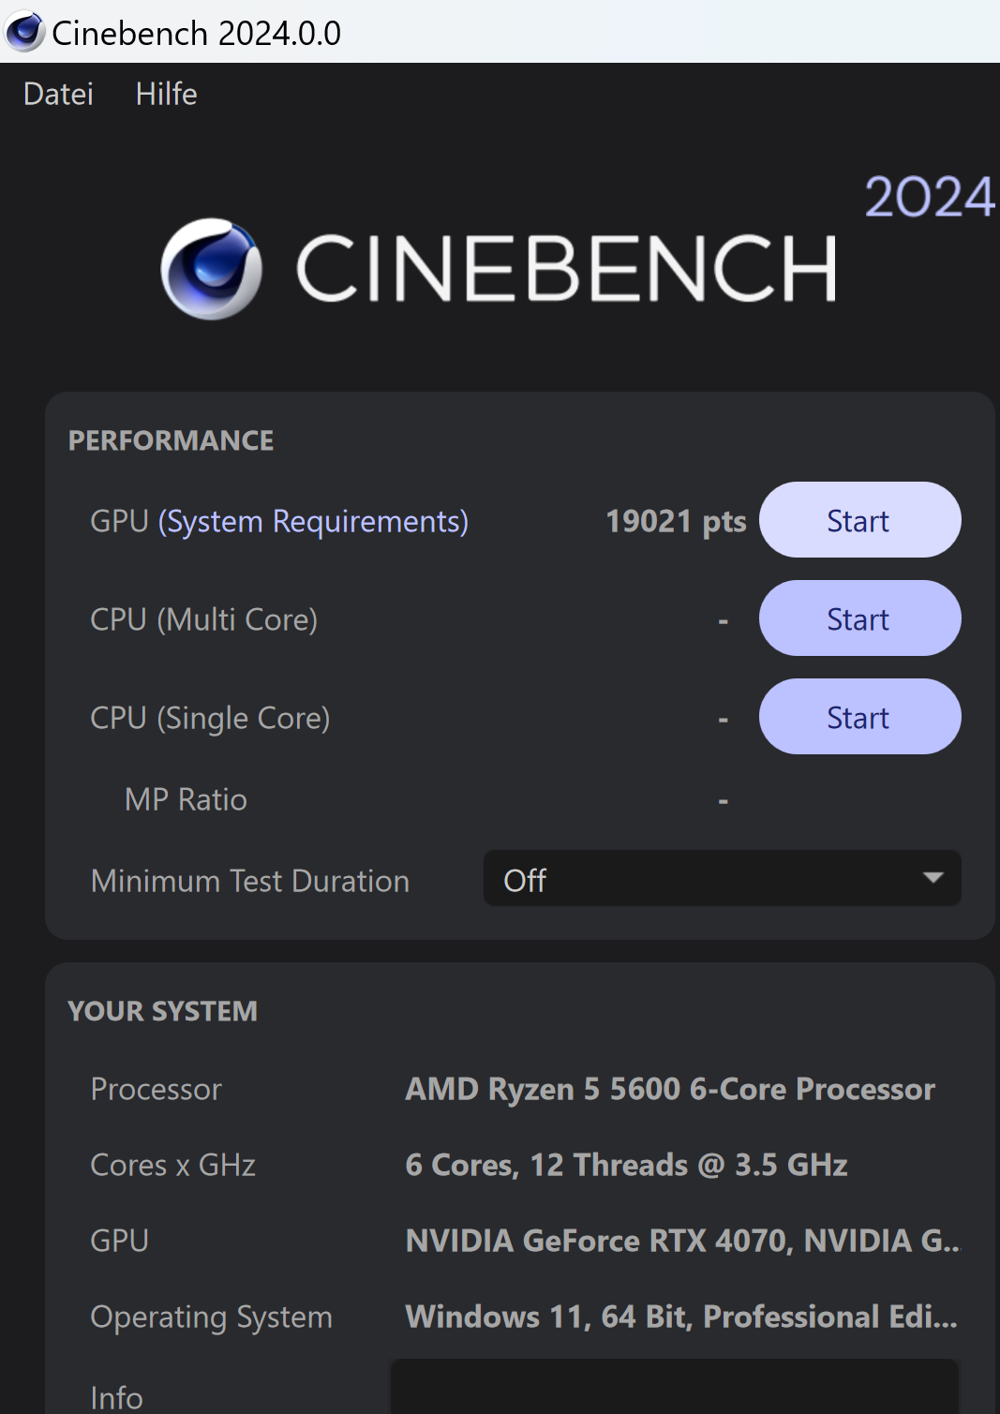Open the System Requirements link
The width and height of the screenshot is (1000, 1414).
[315, 521]
